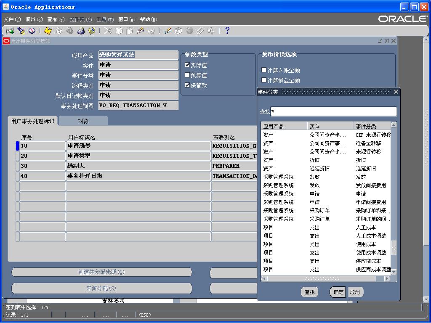The width and height of the screenshot is (431, 323).
Task: Close the form with folder-arrow icon
Action: (91, 31)
